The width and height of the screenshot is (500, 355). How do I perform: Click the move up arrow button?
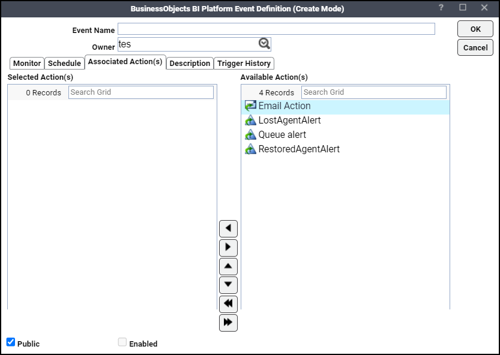(228, 266)
